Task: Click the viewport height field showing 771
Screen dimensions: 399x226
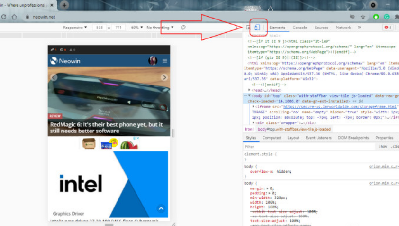Action: pos(118,27)
